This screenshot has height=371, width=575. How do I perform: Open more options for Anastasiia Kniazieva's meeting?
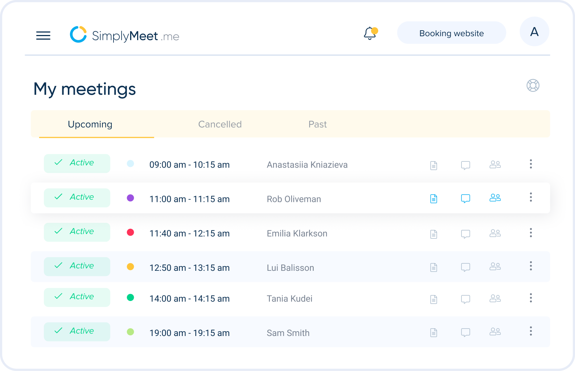pyautogui.click(x=531, y=164)
